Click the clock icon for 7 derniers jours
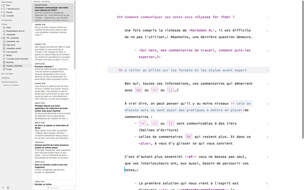 pyautogui.click(x=4, y=9)
